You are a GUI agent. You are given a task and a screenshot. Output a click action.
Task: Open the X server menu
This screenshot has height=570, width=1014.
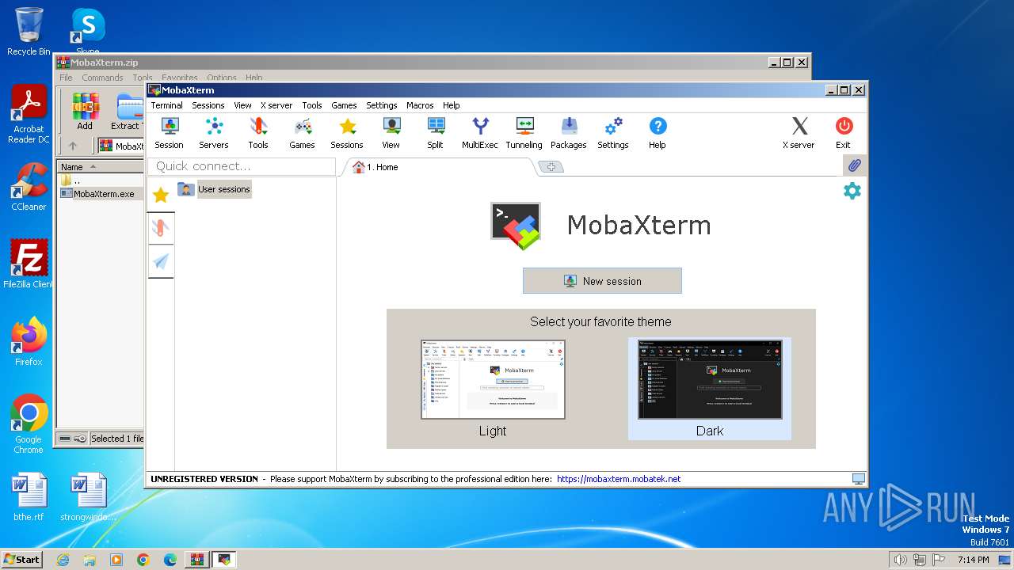click(276, 105)
